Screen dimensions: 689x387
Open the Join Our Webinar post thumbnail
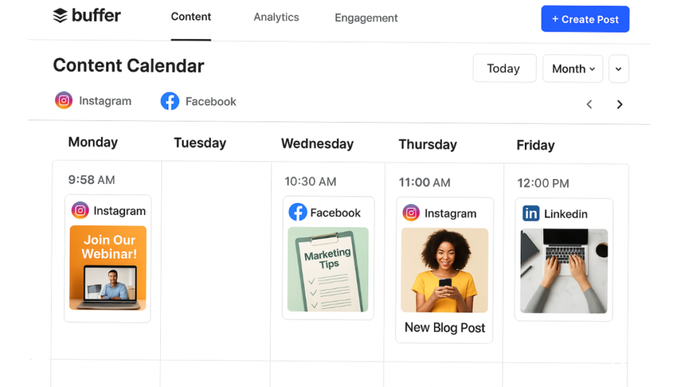[x=108, y=267]
